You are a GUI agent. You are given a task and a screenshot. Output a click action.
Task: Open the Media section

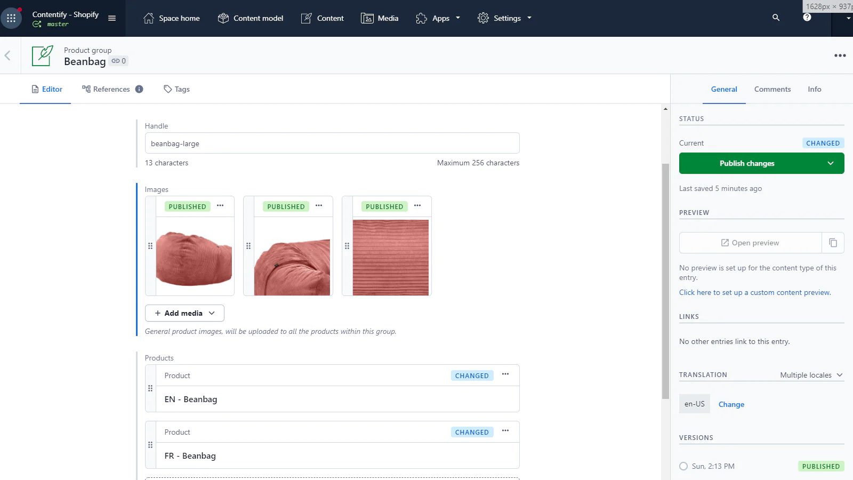coord(380,18)
